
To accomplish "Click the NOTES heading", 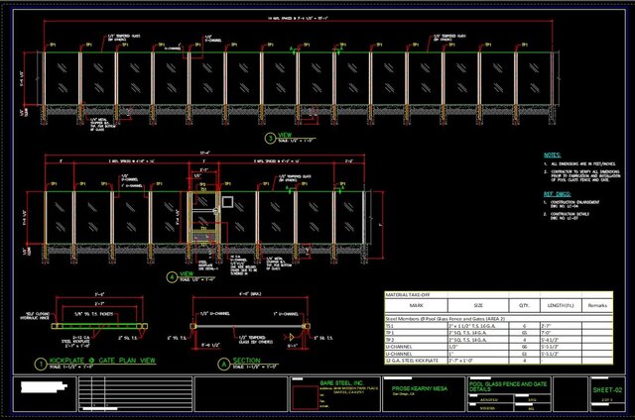I will [552, 156].
